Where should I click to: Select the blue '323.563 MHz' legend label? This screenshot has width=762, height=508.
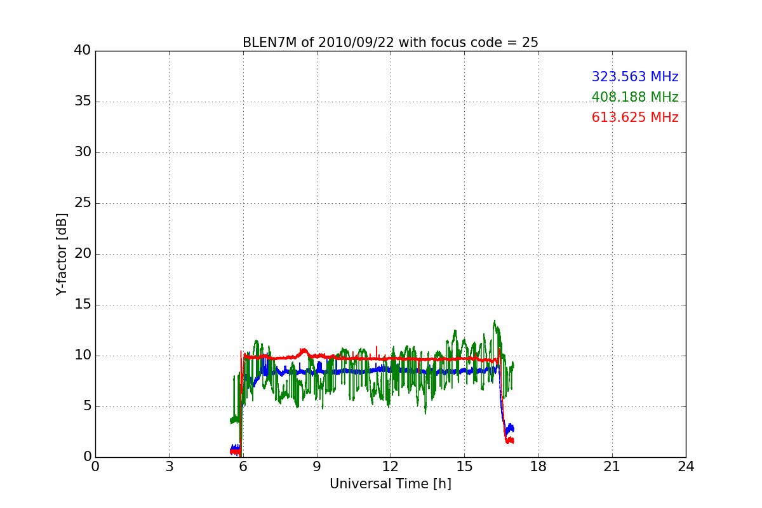(x=635, y=77)
